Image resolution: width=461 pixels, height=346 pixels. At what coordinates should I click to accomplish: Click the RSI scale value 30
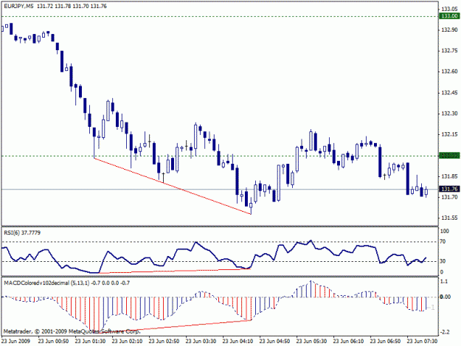click(443, 261)
